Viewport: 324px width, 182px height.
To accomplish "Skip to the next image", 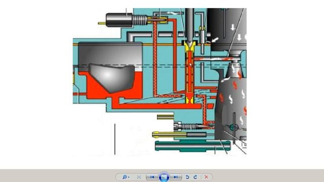I will coord(176,177).
